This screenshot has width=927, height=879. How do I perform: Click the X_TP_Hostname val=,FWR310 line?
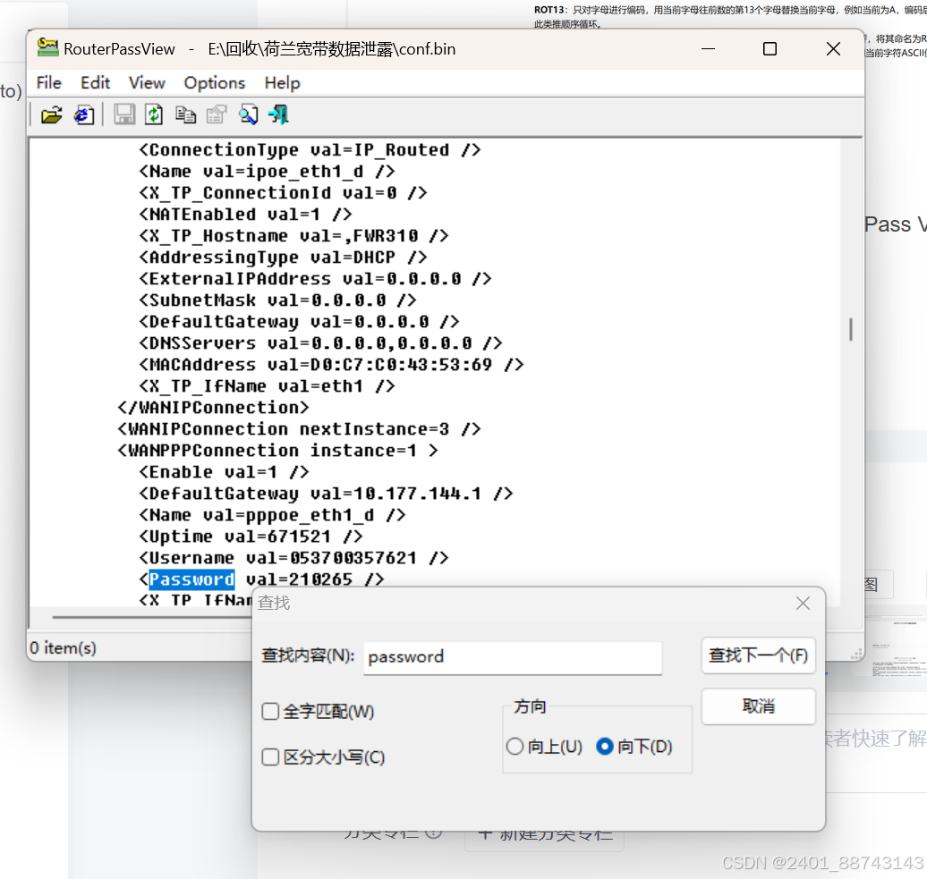coord(293,236)
